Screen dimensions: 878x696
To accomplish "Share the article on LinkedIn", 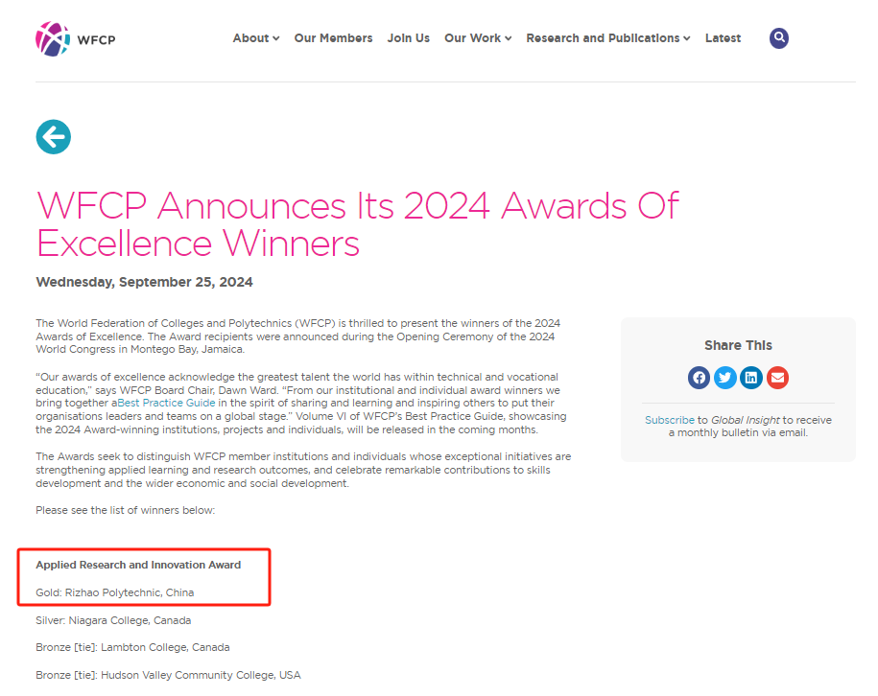I will point(751,378).
